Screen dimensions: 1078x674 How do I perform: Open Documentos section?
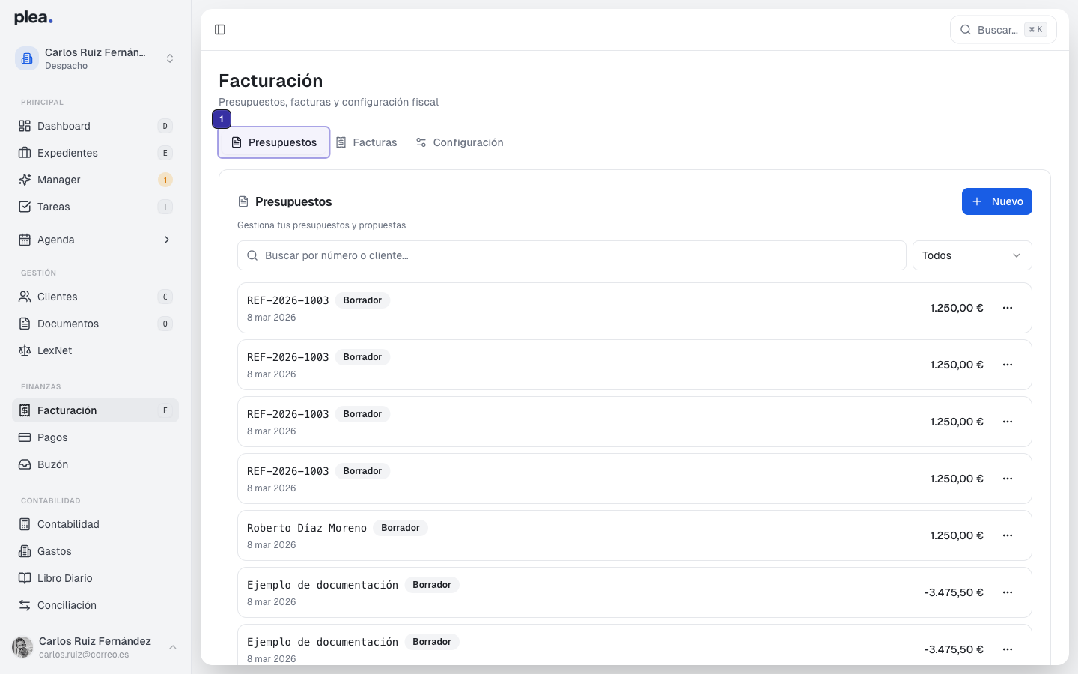95,324
